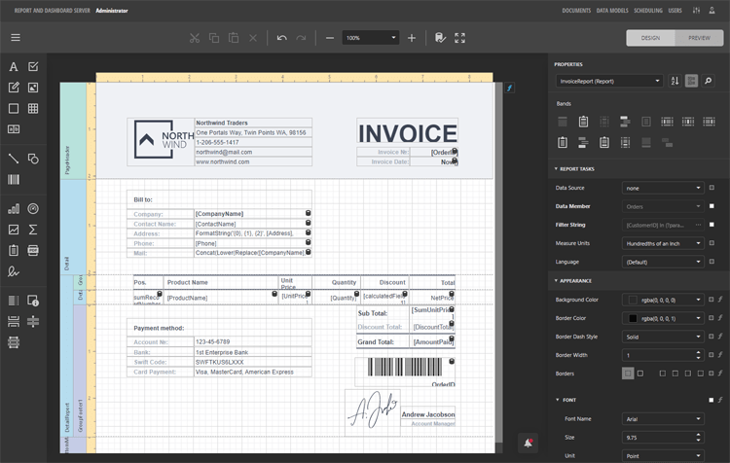Toggle the square marker beside Data Member
Viewport: 730px width, 463px height.
pos(712,206)
